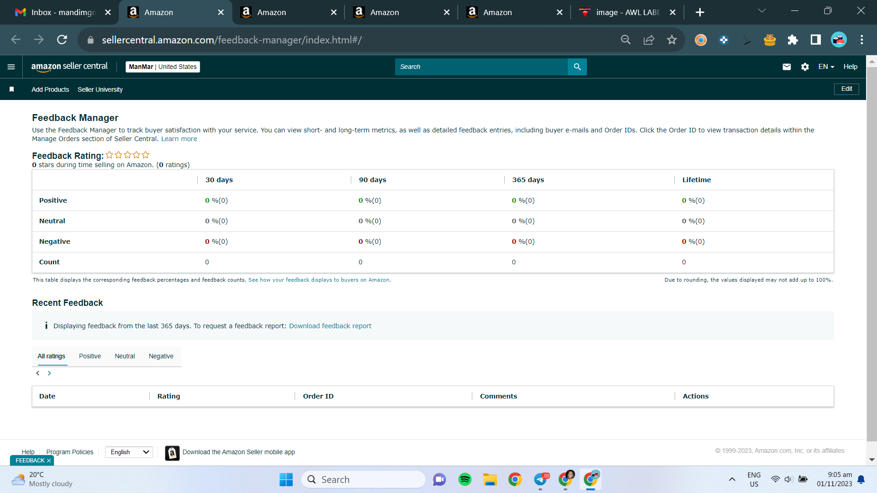Click the Seller Central search field
Image resolution: width=877 pixels, height=493 pixels.
click(x=481, y=67)
